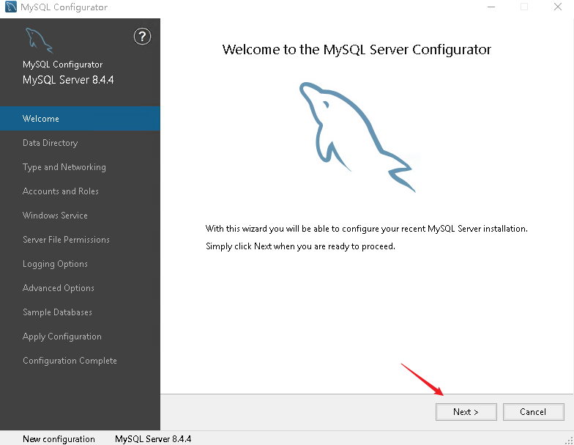Click the 'MySQL Server 8.4.4' sidebar heading

tap(68, 79)
